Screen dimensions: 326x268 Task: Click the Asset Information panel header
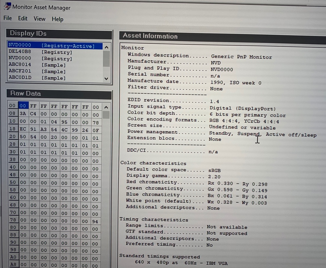coord(222,38)
